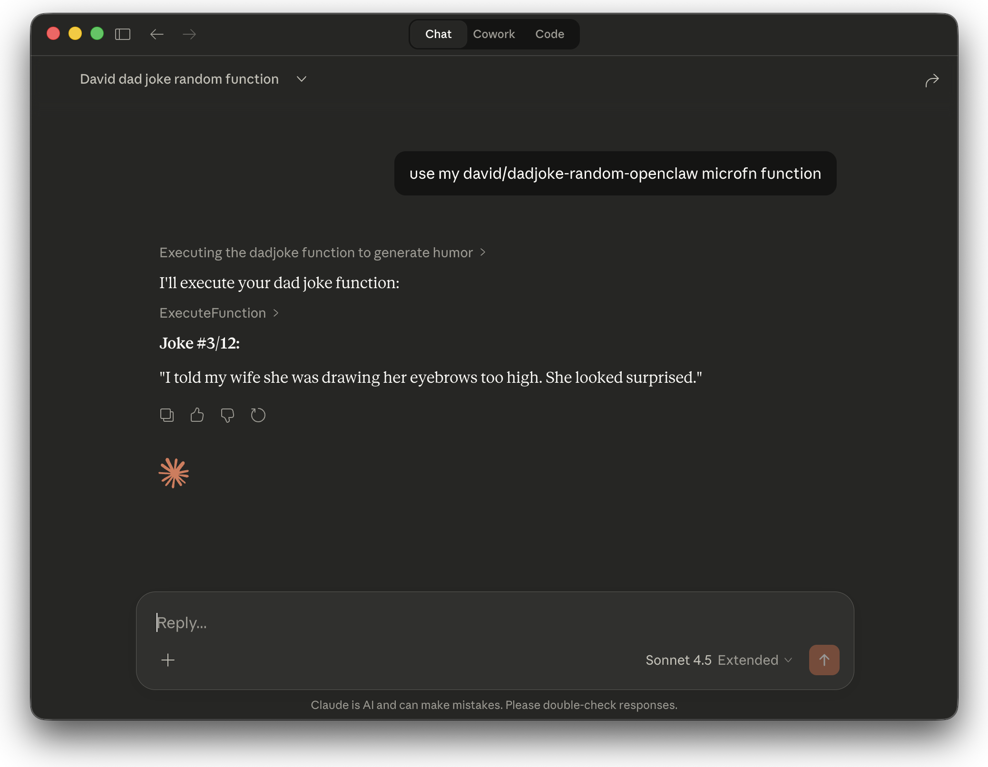Screen dimensions: 988x767
Task: Copy the response with the copy icon
Action: click(x=167, y=415)
